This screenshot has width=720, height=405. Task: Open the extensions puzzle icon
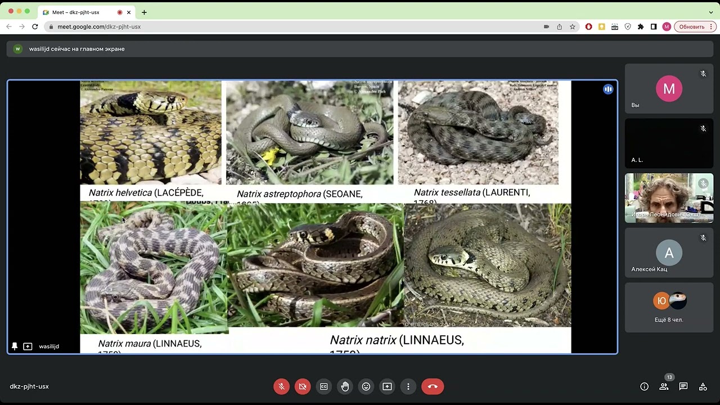[x=641, y=26]
